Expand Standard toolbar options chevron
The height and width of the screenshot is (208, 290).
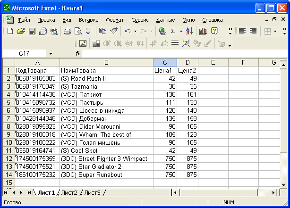point(230,31)
